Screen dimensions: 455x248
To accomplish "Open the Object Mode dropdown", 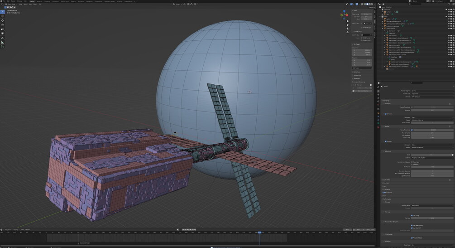I will [x=11, y=4].
